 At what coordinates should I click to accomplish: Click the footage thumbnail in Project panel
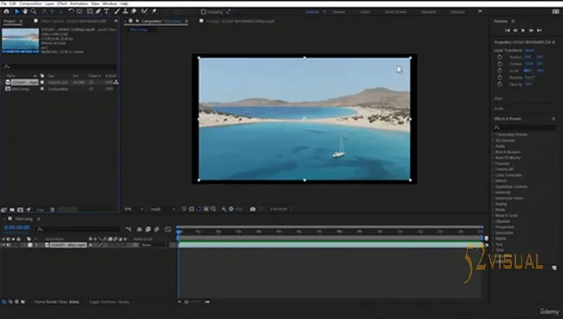[x=20, y=40]
